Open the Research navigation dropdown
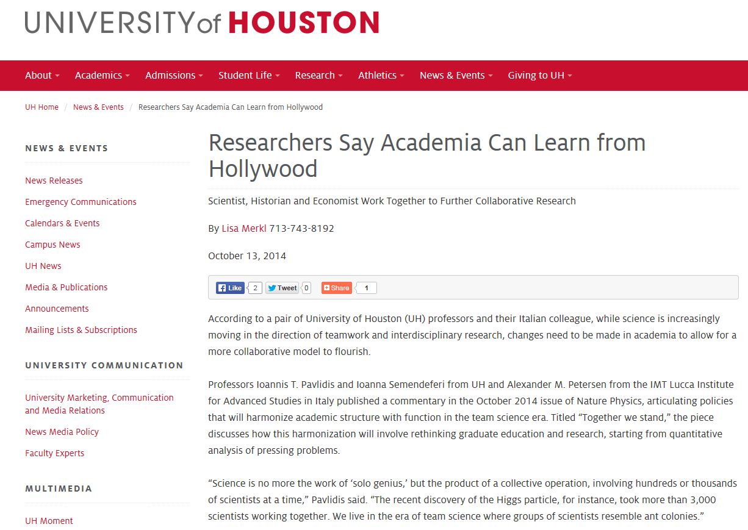748x530 pixels. pos(318,76)
